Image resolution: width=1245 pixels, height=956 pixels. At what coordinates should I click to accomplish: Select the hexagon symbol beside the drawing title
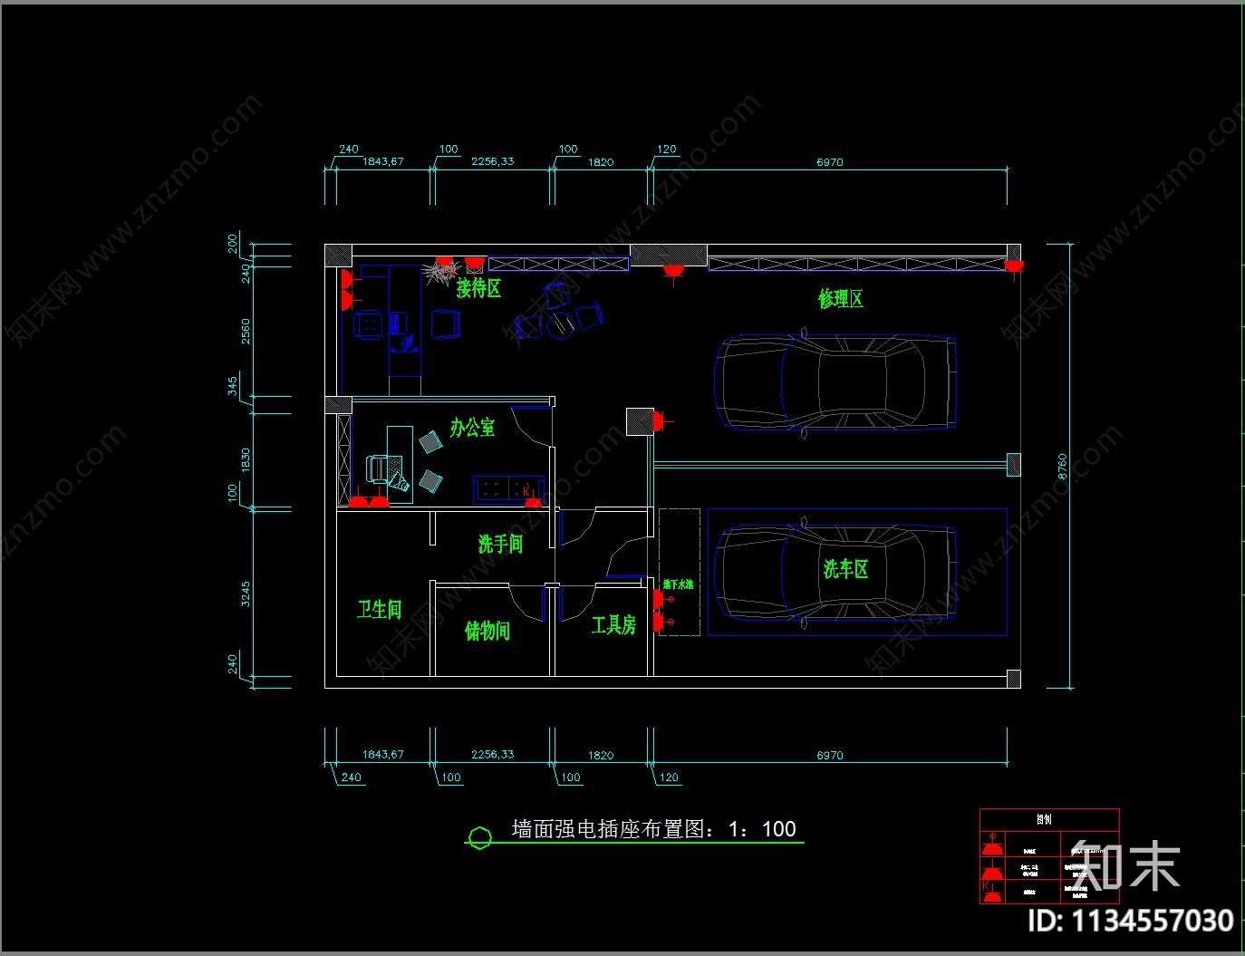click(479, 837)
